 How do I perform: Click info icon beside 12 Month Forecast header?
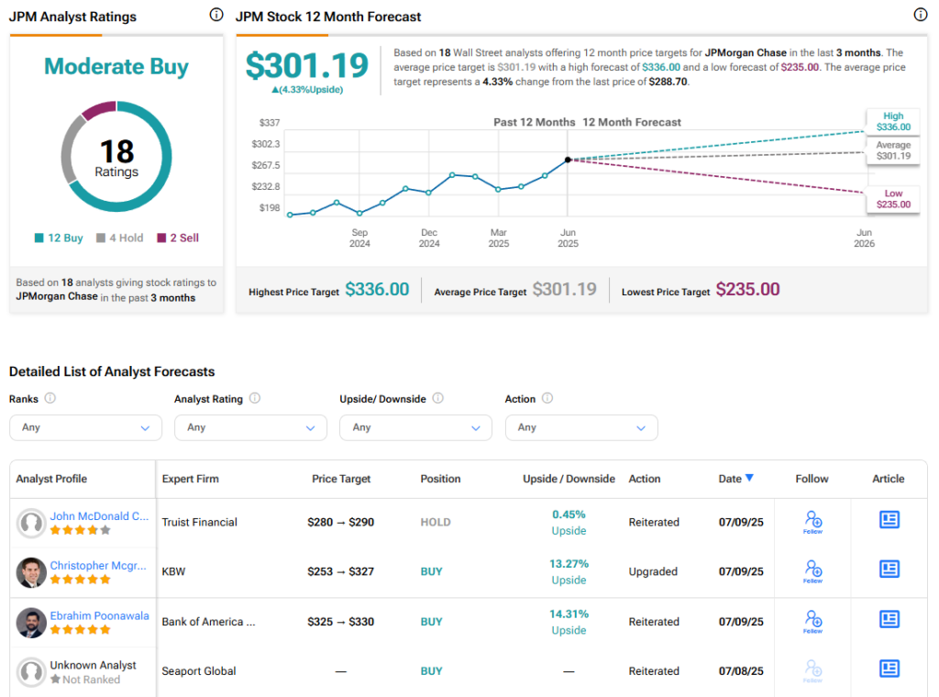click(x=920, y=15)
